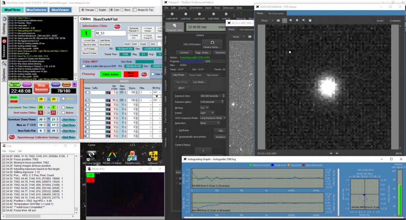Open the Reduction None dropdown
Screen dimensions: 406x220
tap(210, 123)
